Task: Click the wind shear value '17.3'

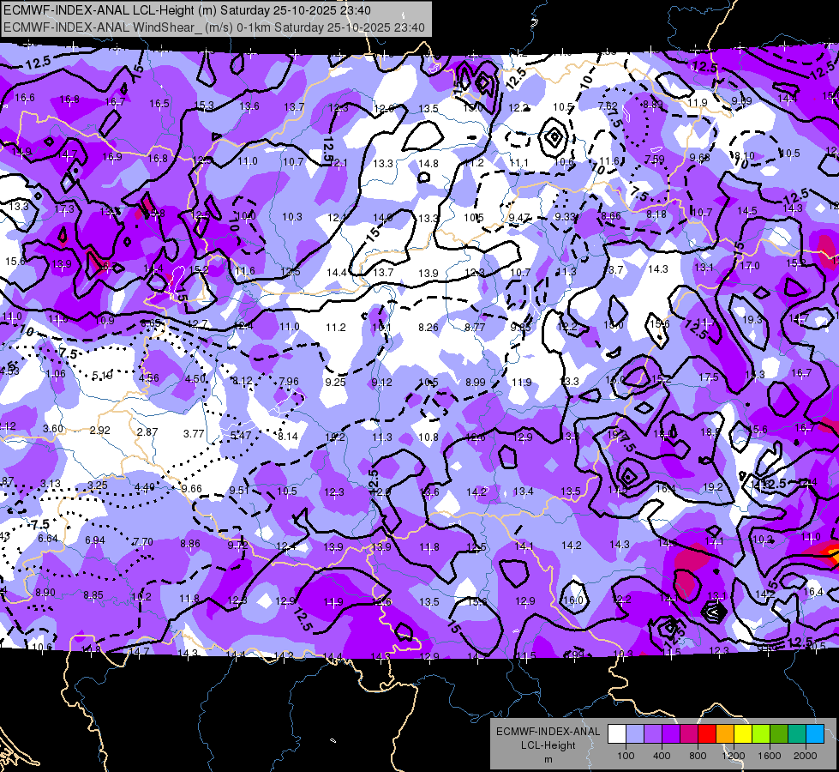Action: 64,209
